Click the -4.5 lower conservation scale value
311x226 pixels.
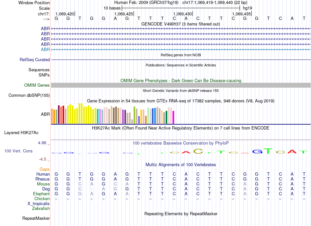point(43,159)
